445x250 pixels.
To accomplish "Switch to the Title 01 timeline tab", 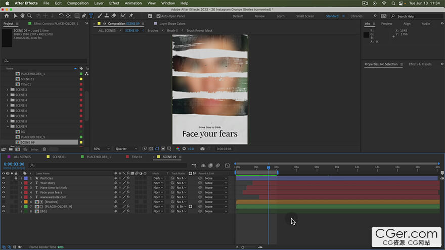I will [x=137, y=157].
